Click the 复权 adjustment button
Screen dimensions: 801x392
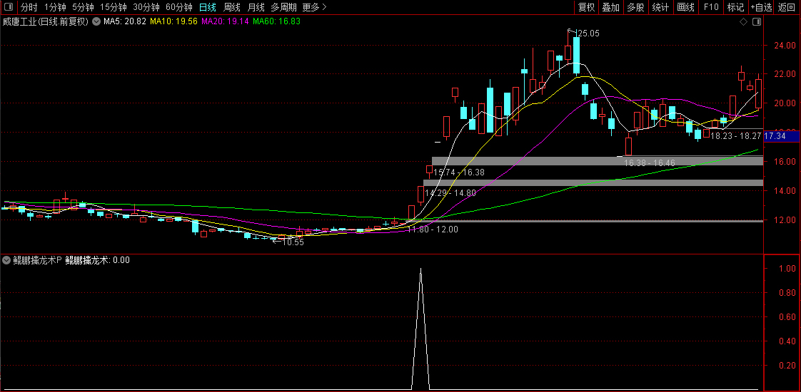point(586,7)
